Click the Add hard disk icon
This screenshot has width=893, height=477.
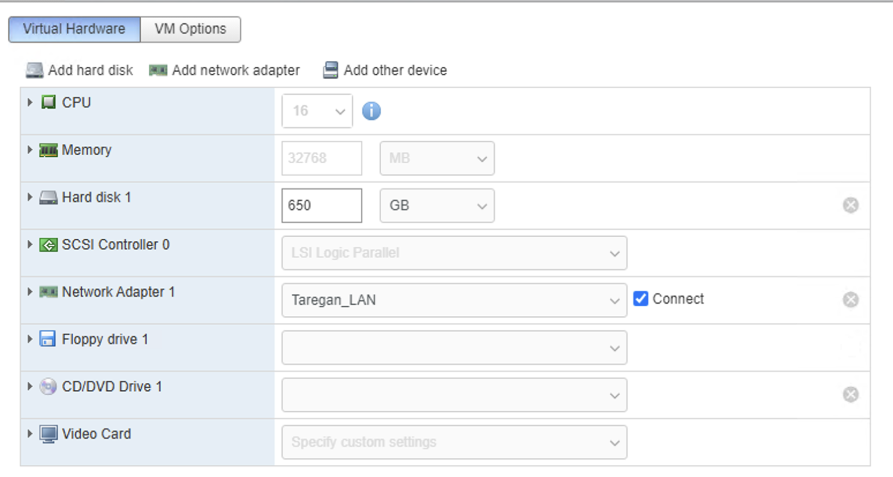coord(33,70)
